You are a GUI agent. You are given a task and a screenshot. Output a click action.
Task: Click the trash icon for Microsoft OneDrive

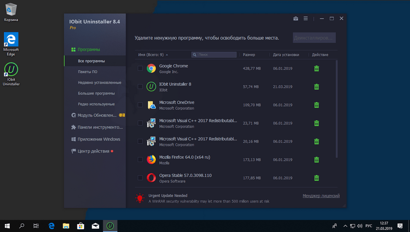316,105
